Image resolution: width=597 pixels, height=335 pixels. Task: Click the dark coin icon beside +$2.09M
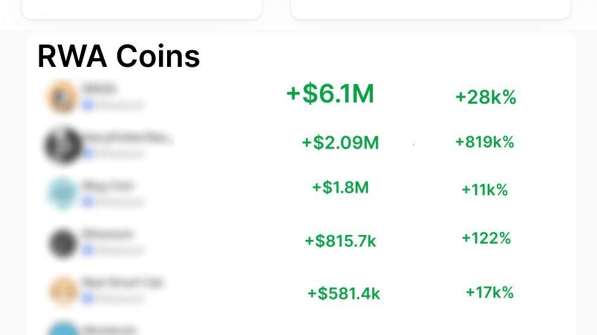(x=63, y=145)
